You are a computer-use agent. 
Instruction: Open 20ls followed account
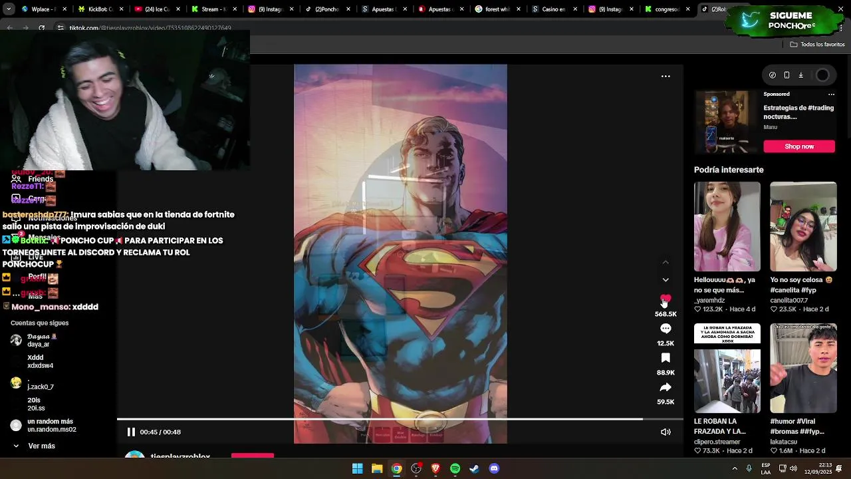point(36,404)
